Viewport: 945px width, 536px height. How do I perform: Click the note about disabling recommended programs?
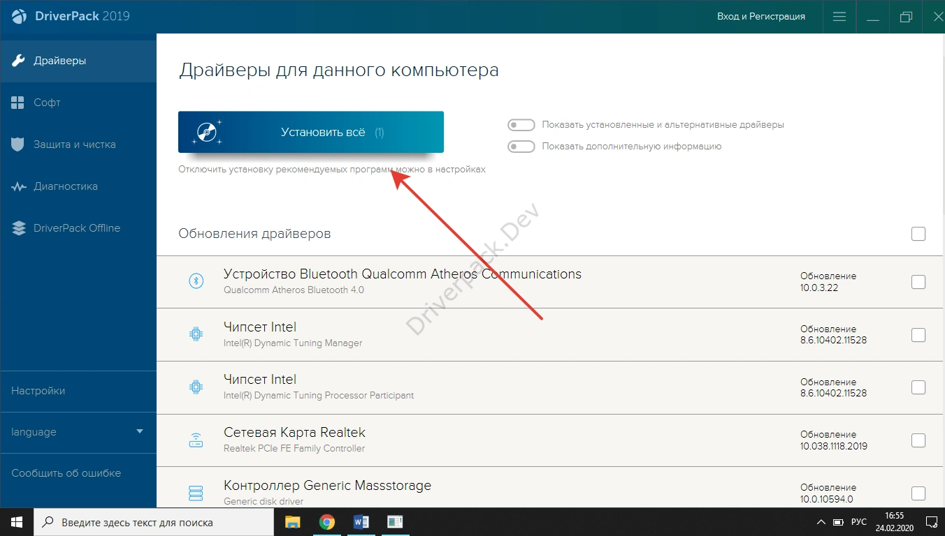tap(332, 170)
